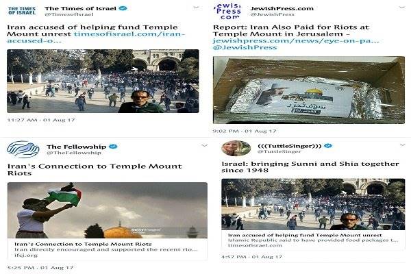This screenshot has width=411, height=274.
Task: Expand The Fellowship tweet dropdown chevron
Action: pyautogui.click(x=204, y=145)
